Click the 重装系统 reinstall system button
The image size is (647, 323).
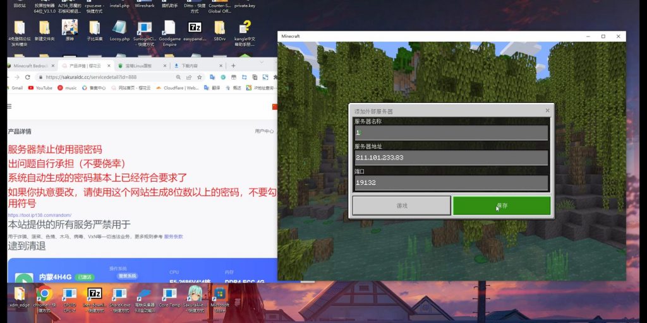click(127, 276)
